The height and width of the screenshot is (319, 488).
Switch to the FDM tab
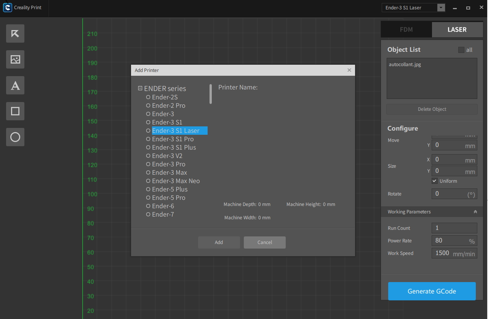(406, 29)
